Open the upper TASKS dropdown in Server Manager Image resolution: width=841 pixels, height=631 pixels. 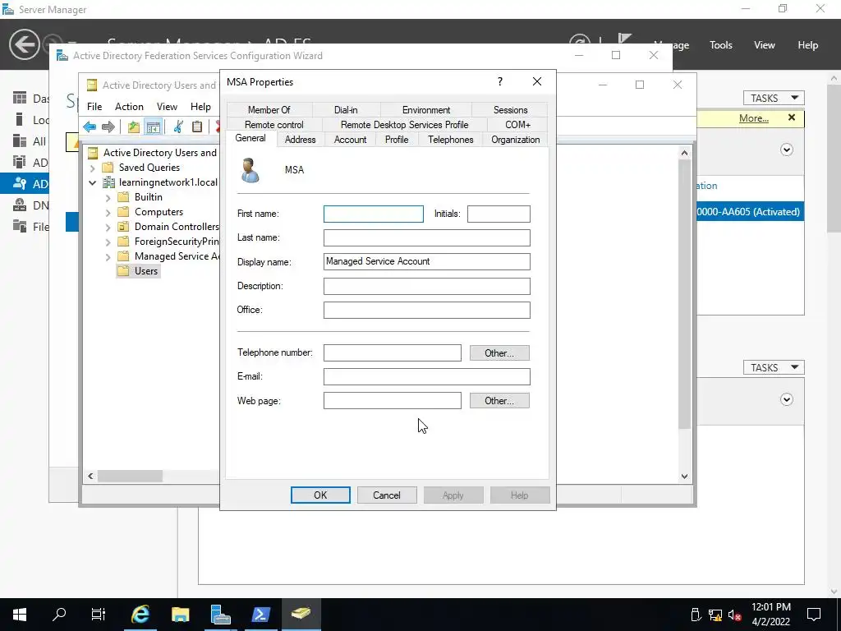774,99
